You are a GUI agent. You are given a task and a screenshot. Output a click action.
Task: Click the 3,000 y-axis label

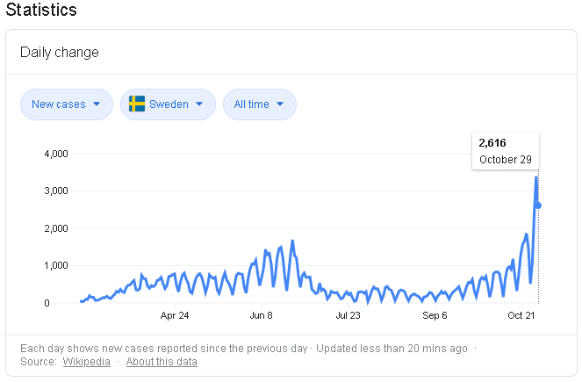pyautogui.click(x=55, y=191)
